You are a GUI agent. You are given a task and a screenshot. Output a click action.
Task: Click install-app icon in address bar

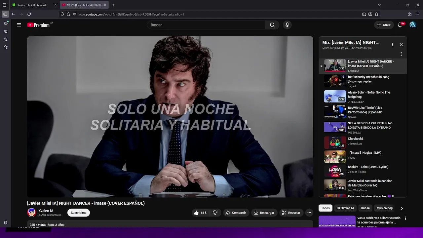tap(370, 14)
